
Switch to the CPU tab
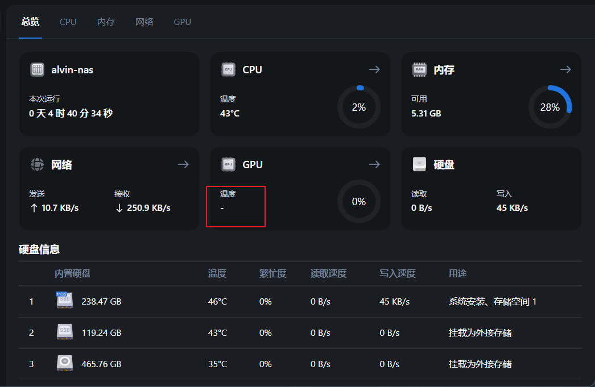68,22
